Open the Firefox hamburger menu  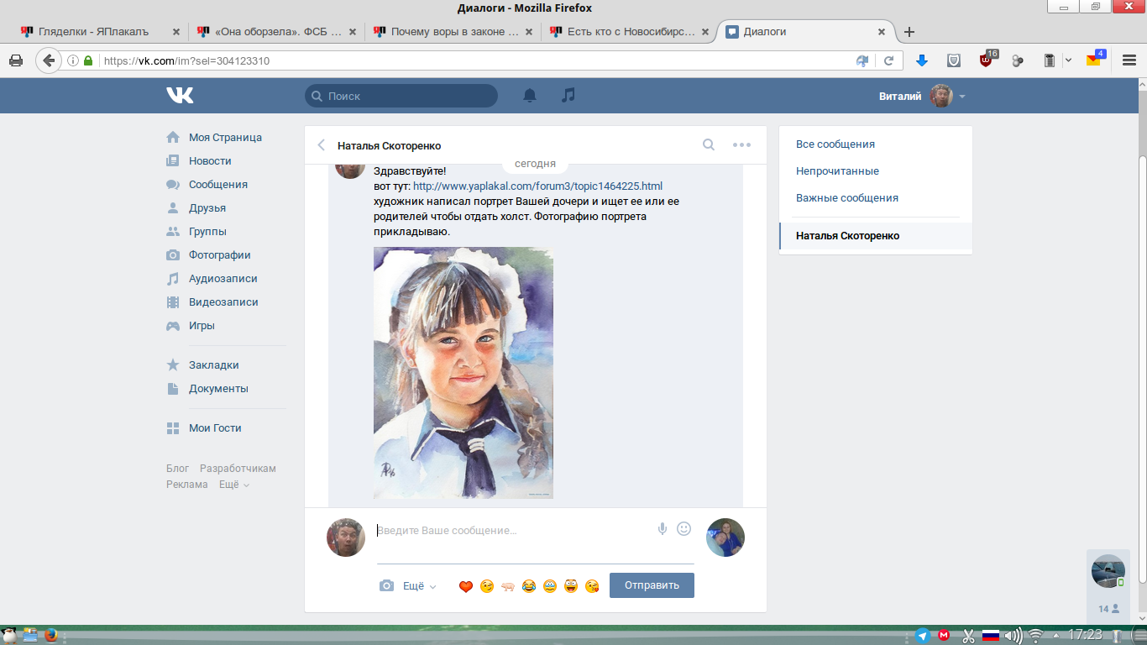point(1129,60)
